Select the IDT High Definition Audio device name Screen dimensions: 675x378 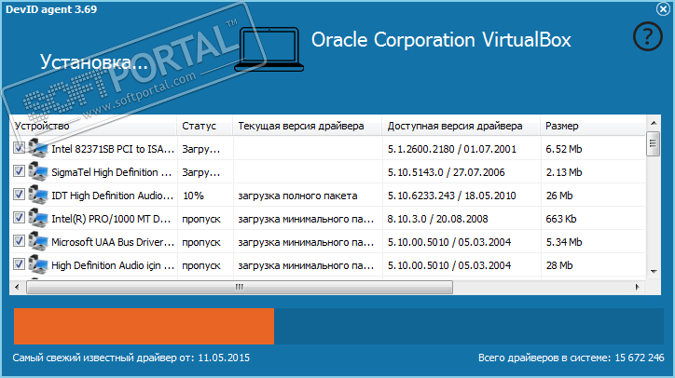point(113,196)
